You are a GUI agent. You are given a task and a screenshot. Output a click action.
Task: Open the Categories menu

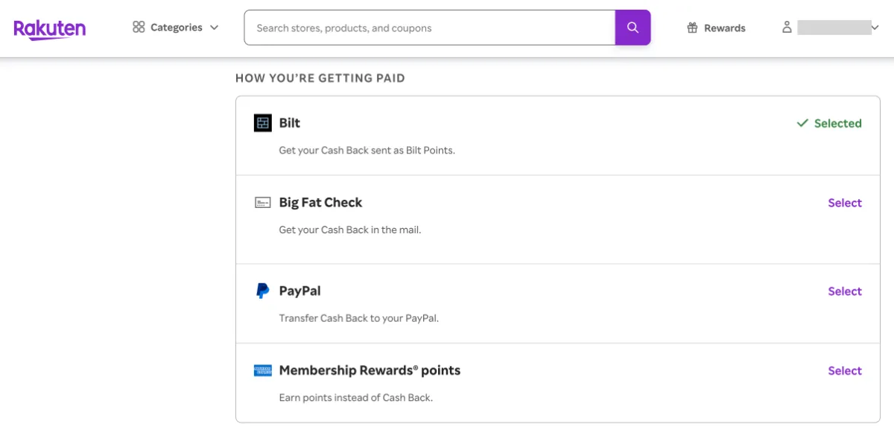[176, 28]
